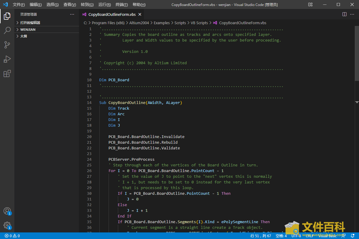Click 'PCB_Board.BoardOutline.Rebuild' line

click(x=143, y=143)
